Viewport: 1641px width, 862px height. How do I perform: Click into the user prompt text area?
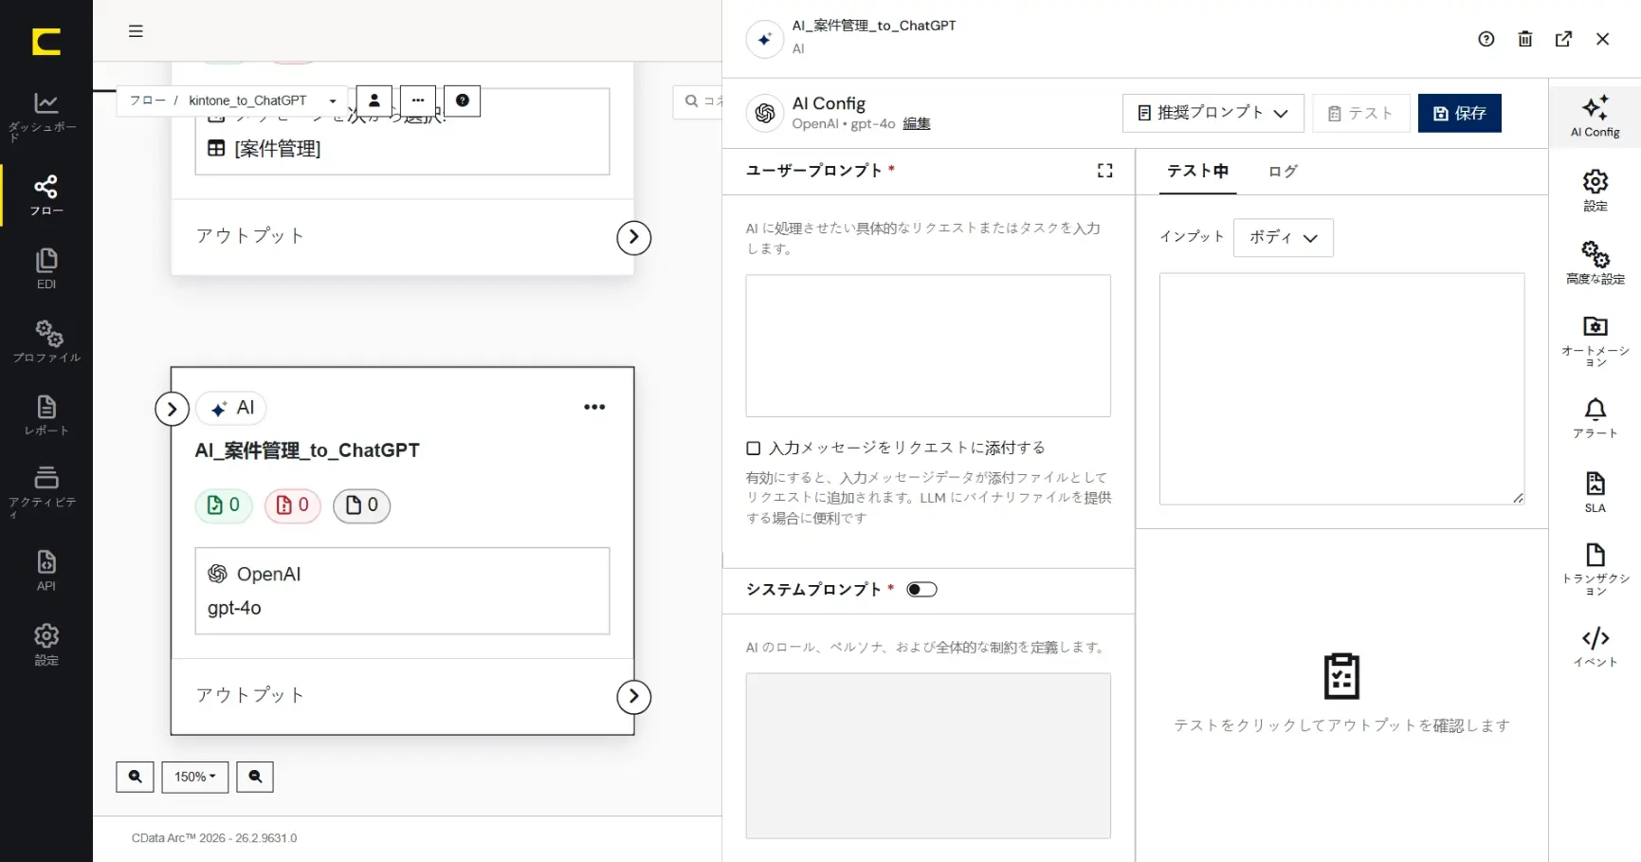coord(928,346)
